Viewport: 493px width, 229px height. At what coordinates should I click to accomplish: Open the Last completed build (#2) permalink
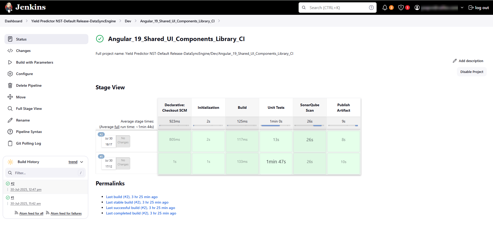tap(141, 213)
